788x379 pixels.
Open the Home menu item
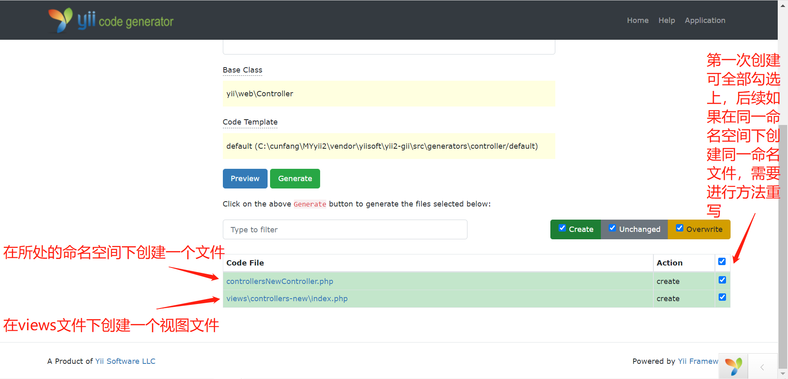(637, 20)
